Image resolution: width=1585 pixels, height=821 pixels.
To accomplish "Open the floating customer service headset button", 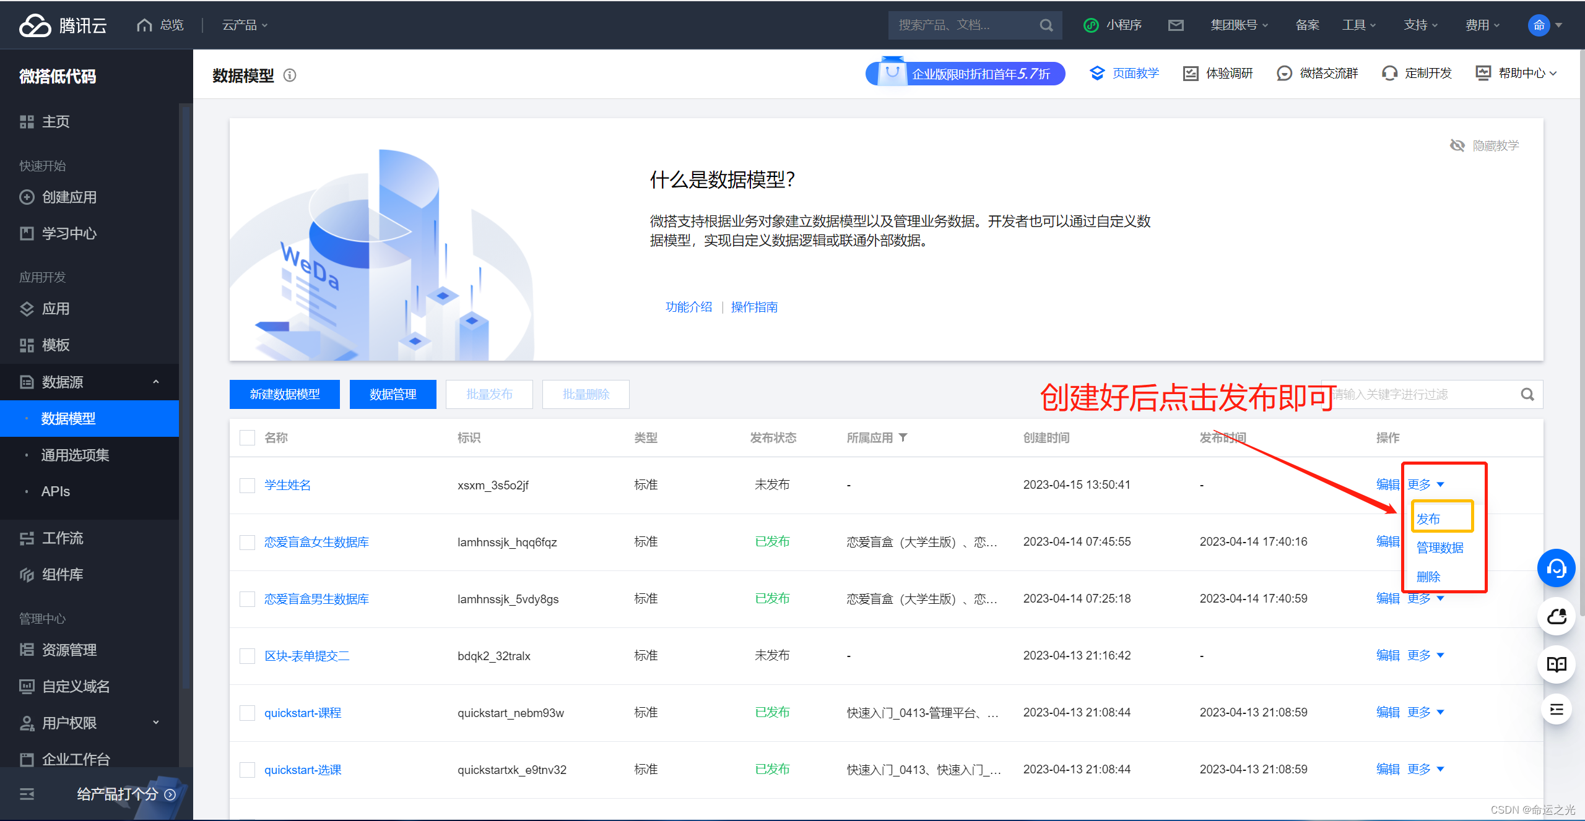I will point(1556,568).
